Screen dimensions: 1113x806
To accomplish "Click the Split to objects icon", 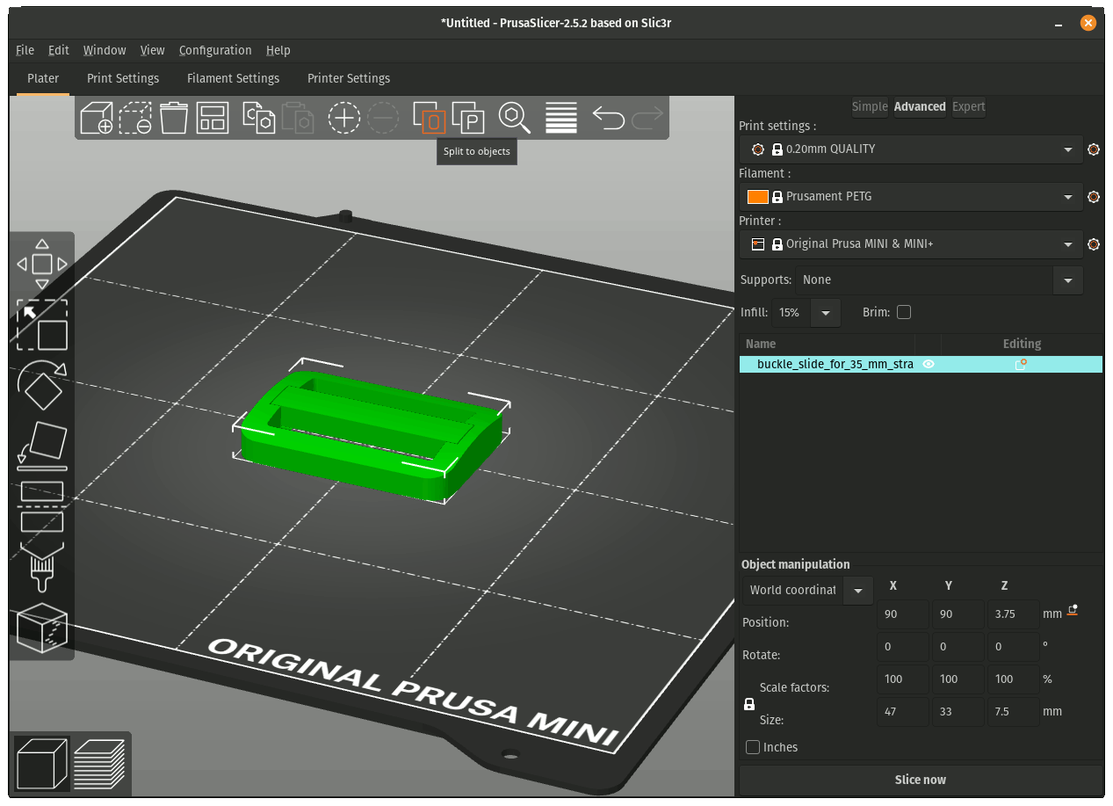I will pyautogui.click(x=430, y=118).
